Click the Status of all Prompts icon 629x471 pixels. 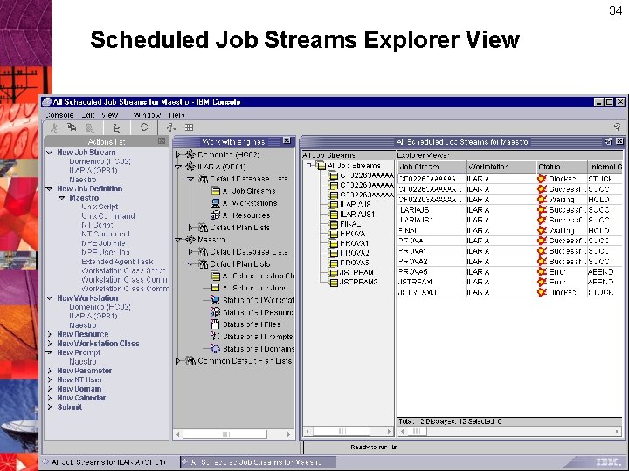(x=216, y=337)
